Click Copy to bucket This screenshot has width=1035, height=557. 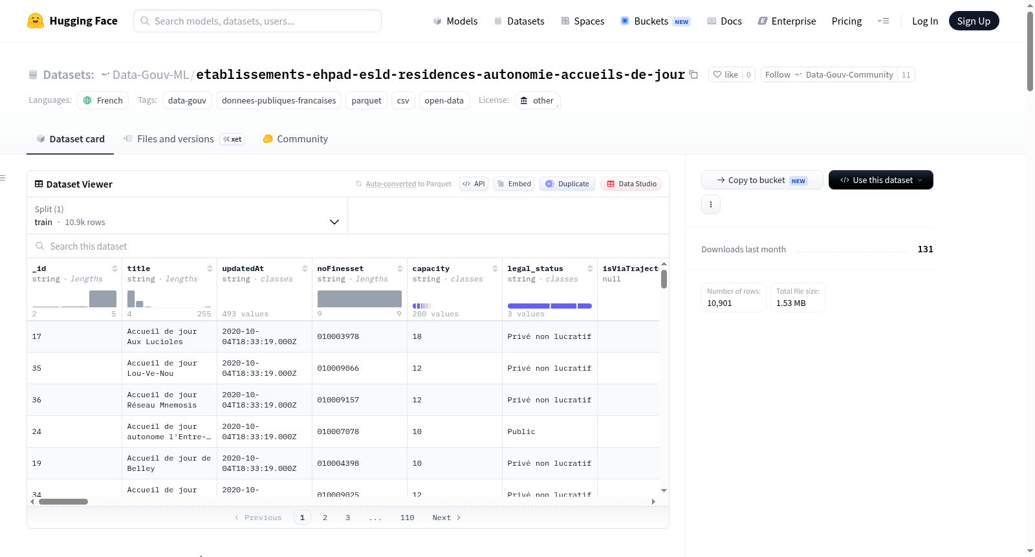pos(762,180)
